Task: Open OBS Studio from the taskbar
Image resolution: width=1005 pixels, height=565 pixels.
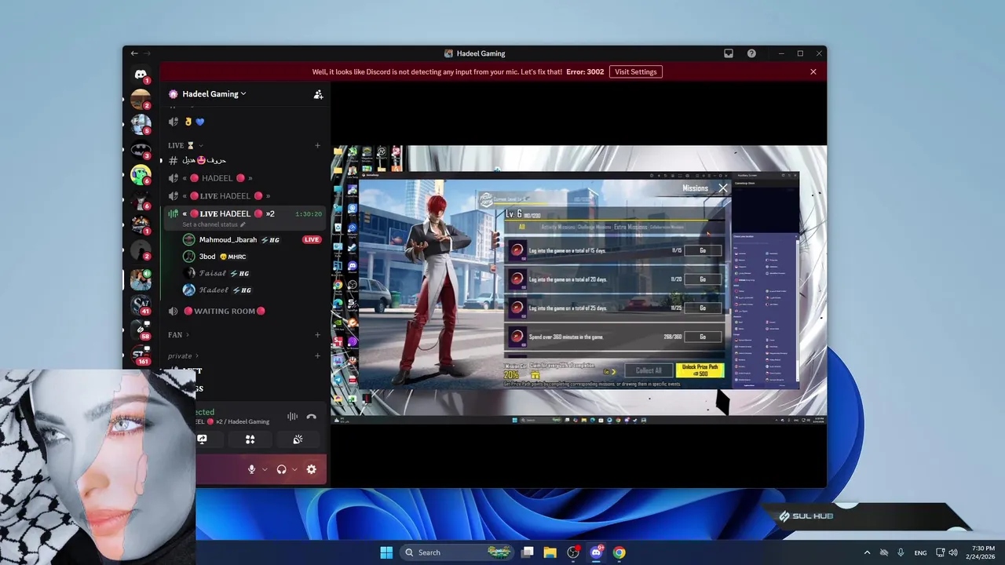Action: [573, 552]
